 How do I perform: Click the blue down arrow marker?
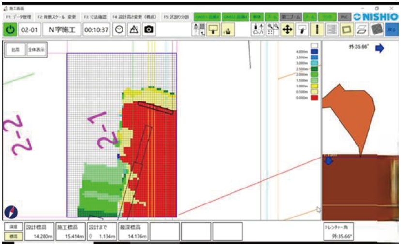coord(329,161)
